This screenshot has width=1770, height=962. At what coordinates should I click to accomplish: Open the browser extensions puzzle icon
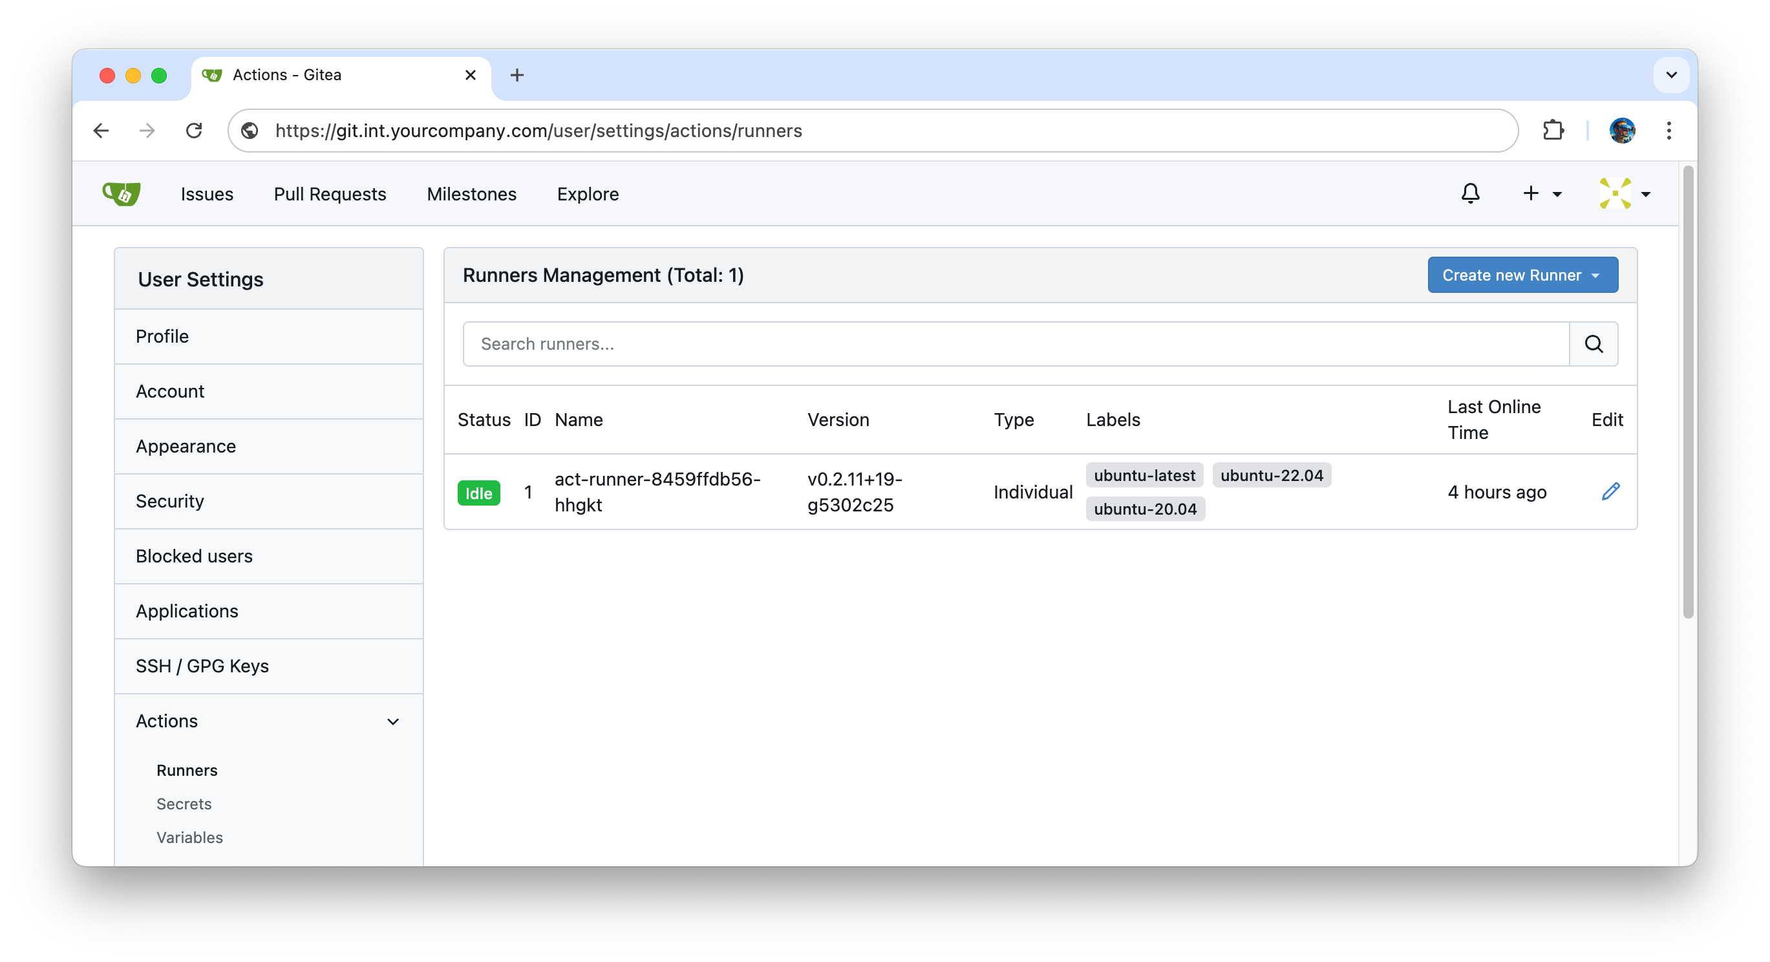pyautogui.click(x=1553, y=131)
